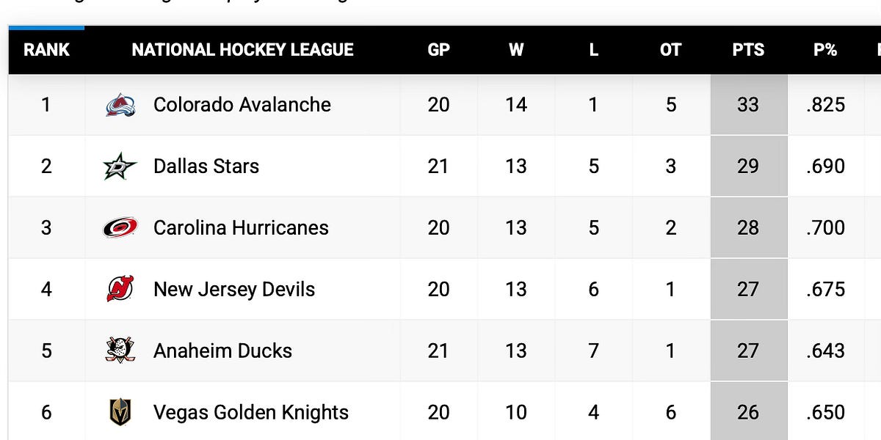Screen dimensions: 881x440
Task: Select the RANK column tab
Action: coord(46,50)
